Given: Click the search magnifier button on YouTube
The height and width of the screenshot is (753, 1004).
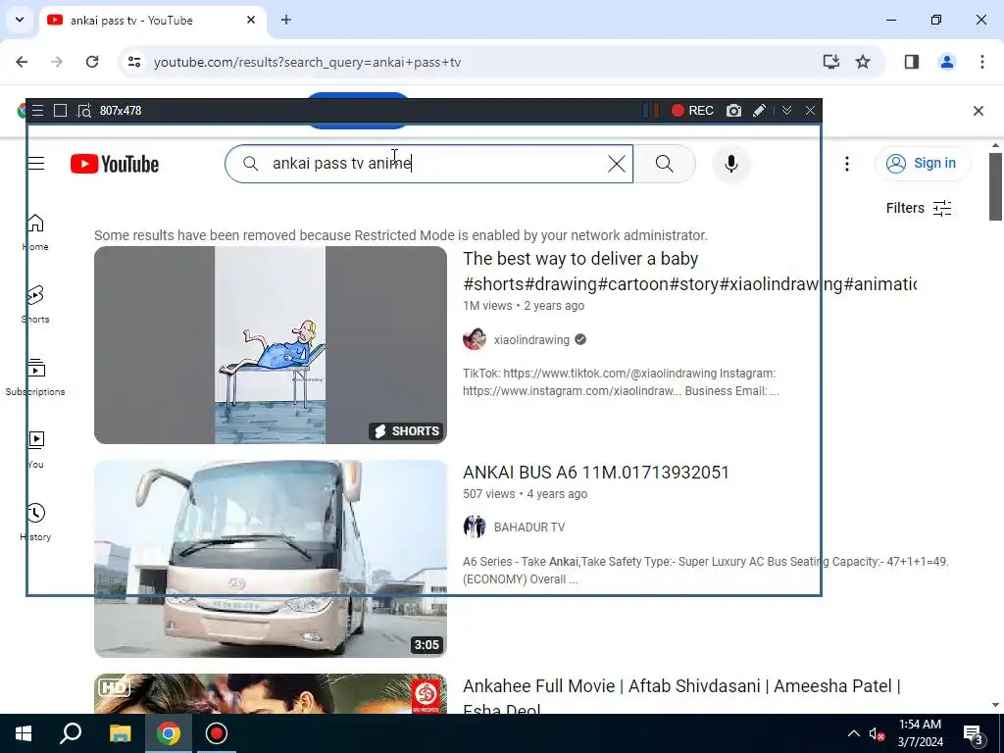Looking at the screenshot, I should 664,164.
